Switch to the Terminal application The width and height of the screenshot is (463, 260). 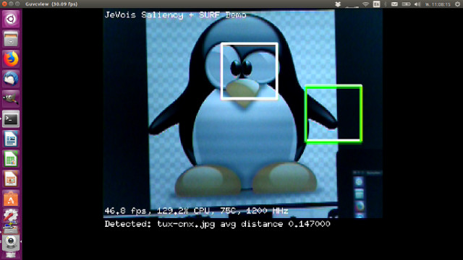click(x=11, y=119)
